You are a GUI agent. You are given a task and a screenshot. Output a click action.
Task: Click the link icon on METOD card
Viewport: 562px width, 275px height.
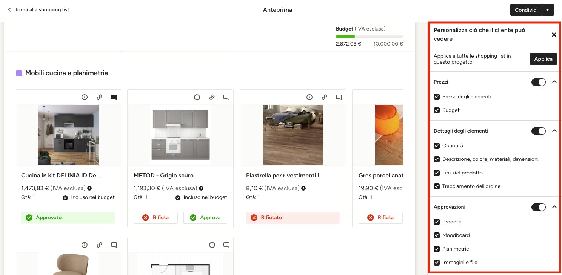click(212, 97)
